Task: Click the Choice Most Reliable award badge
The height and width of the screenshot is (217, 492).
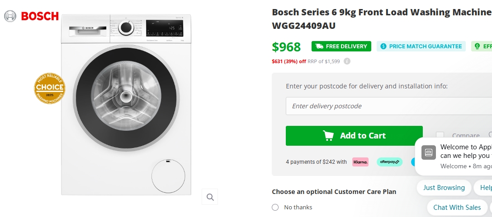Action: [50, 88]
